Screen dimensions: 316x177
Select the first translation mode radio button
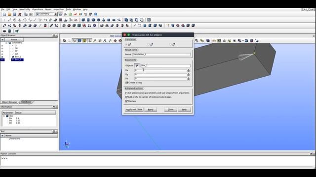click(126, 44)
